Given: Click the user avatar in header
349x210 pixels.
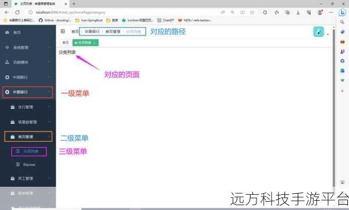Looking at the screenshot, I should pos(319,31).
